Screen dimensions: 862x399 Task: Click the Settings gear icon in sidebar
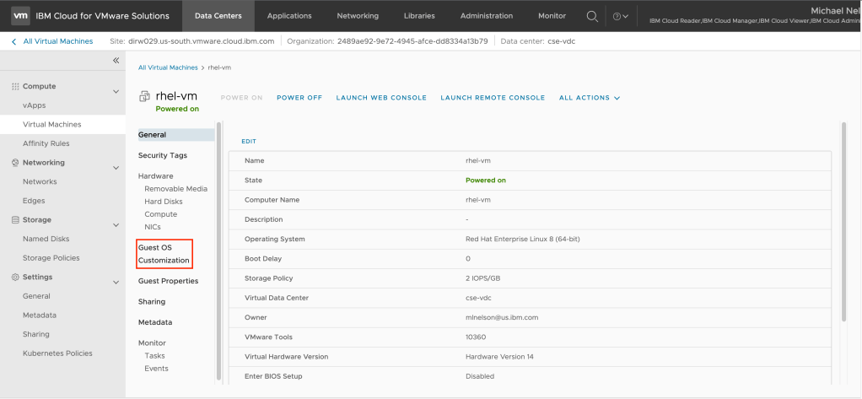point(14,278)
